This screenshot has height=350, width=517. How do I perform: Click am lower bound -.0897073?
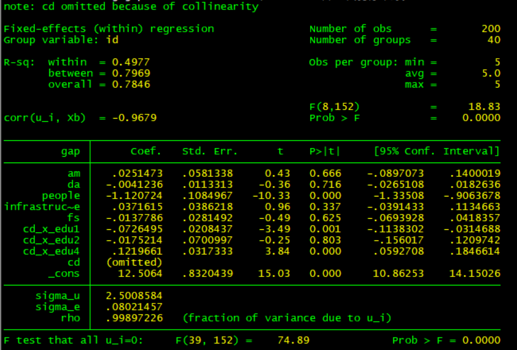tap(395, 173)
